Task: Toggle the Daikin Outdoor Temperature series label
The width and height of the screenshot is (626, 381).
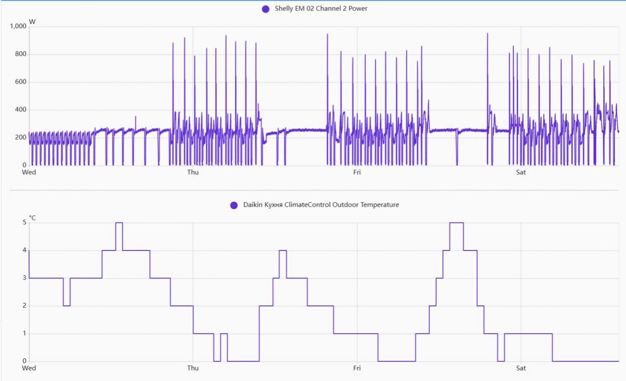Action: coord(321,205)
